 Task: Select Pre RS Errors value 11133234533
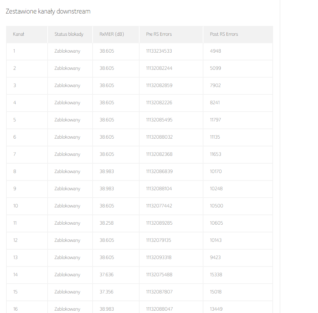click(x=159, y=51)
